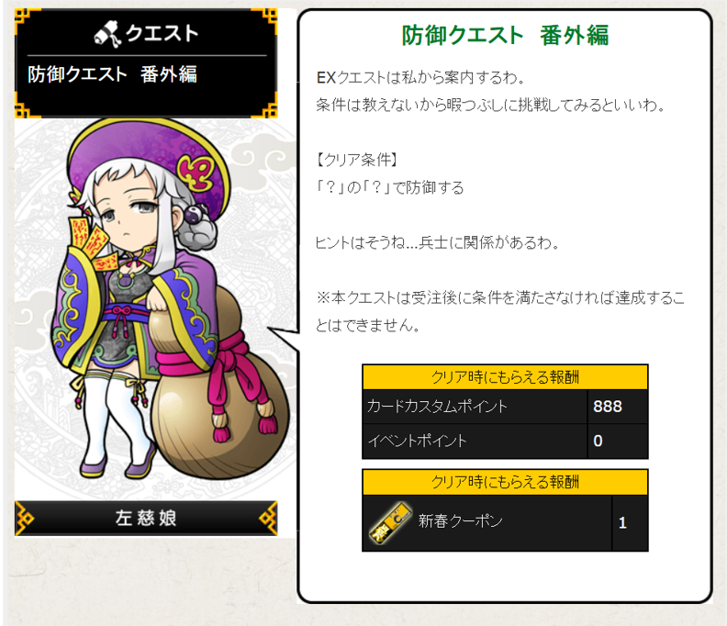
Task: Click the first クリア時にもらえる報酬 yellow header
Action: pyautogui.click(x=505, y=377)
